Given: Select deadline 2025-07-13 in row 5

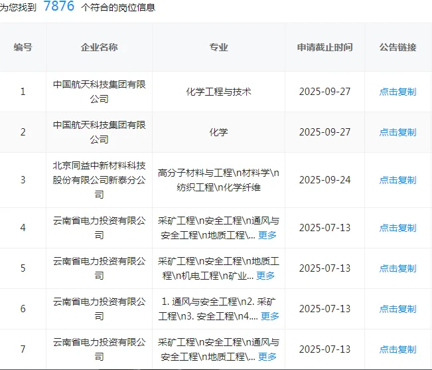Looking at the screenshot, I should pyautogui.click(x=324, y=268).
